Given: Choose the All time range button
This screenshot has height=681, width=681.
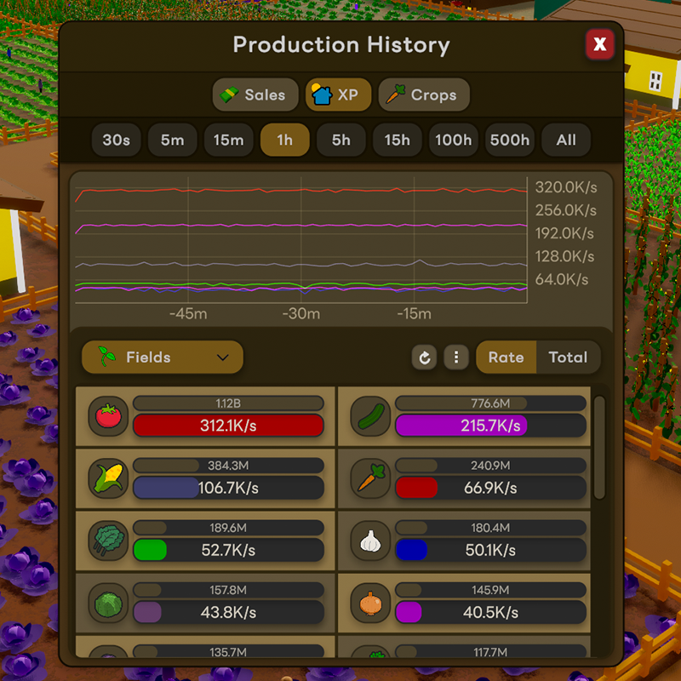Looking at the screenshot, I should click(x=566, y=140).
